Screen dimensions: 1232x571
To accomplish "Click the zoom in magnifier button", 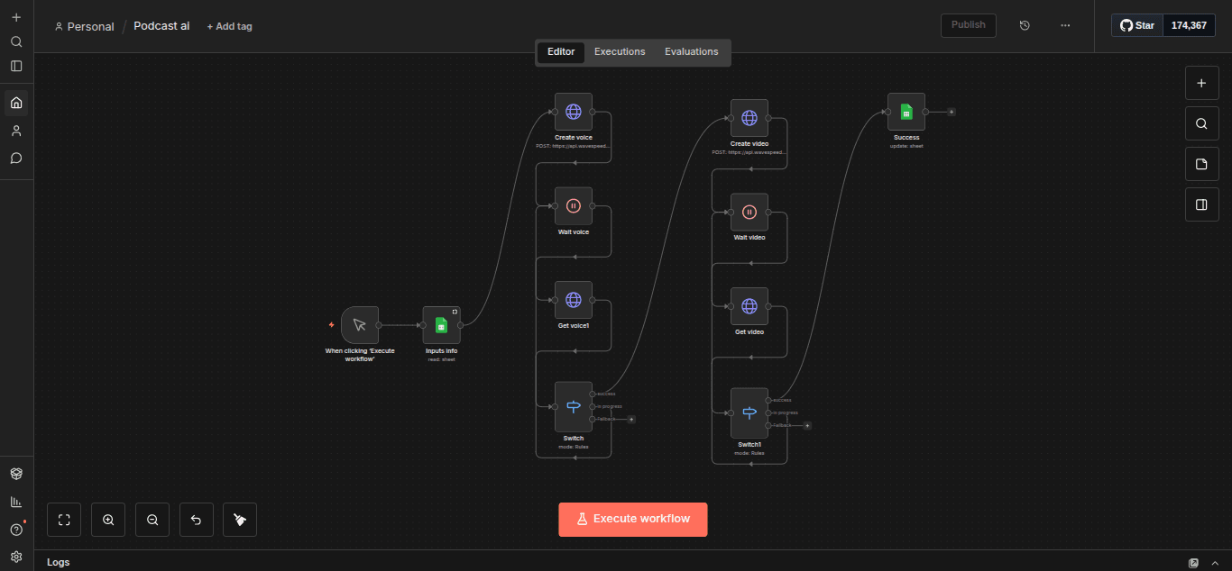I will [108, 520].
